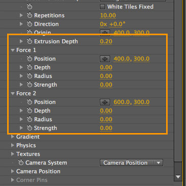186x186 pixels.
Task: Select the Force 2 group label
Action: point(26,93)
